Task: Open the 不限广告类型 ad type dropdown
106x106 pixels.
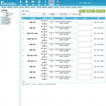Action: [65, 14]
